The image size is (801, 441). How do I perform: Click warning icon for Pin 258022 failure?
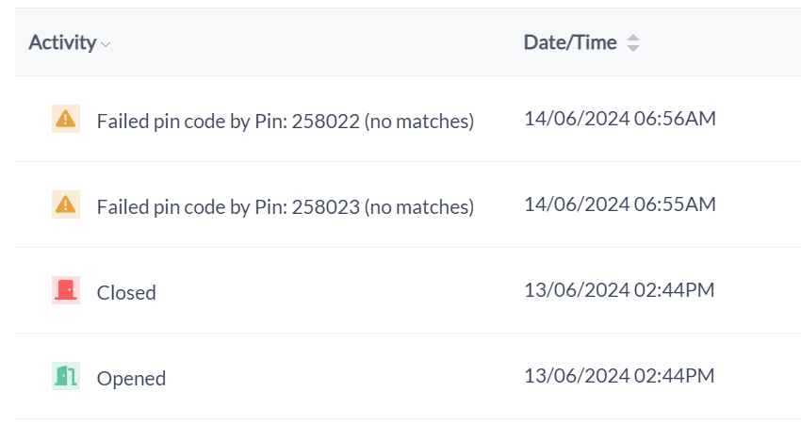pos(66,119)
